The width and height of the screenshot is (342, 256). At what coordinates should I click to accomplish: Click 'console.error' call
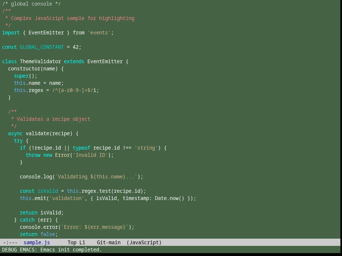pos(39,227)
